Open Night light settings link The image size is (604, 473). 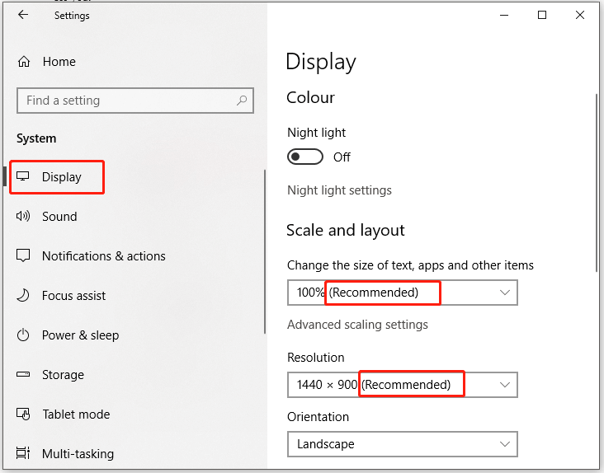pos(339,190)
